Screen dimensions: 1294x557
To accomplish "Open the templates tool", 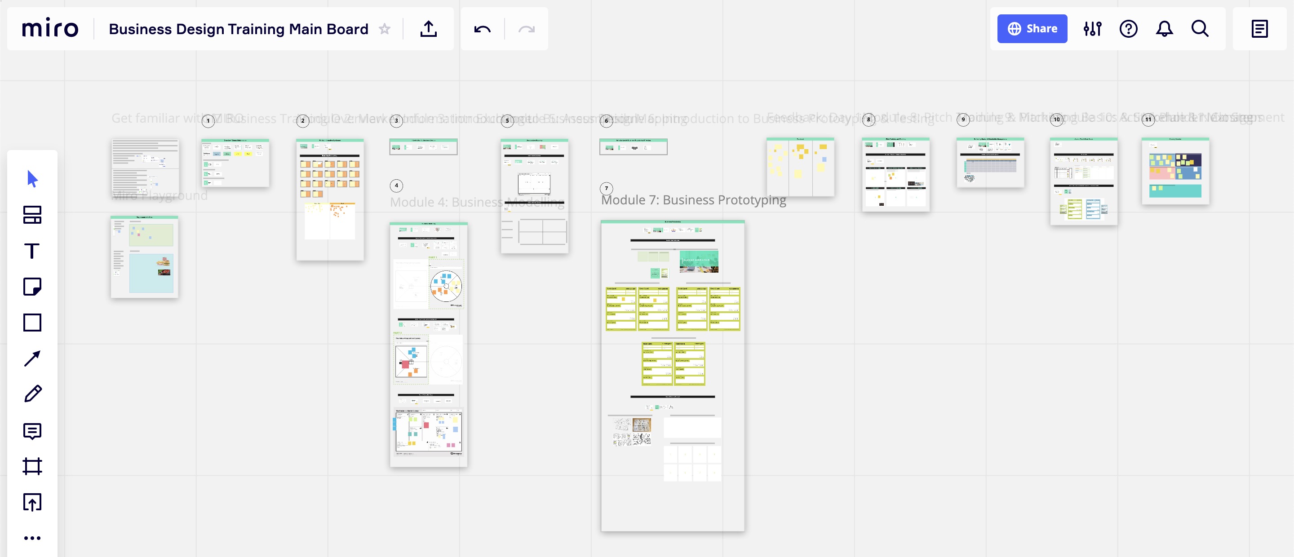I will coord(32,215).
